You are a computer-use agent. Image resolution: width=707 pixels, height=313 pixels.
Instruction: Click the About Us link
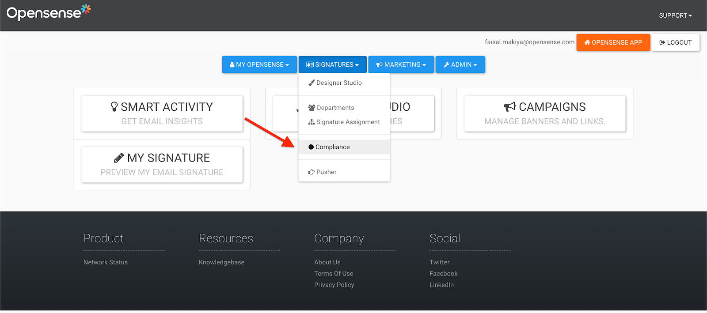point(327,262)
